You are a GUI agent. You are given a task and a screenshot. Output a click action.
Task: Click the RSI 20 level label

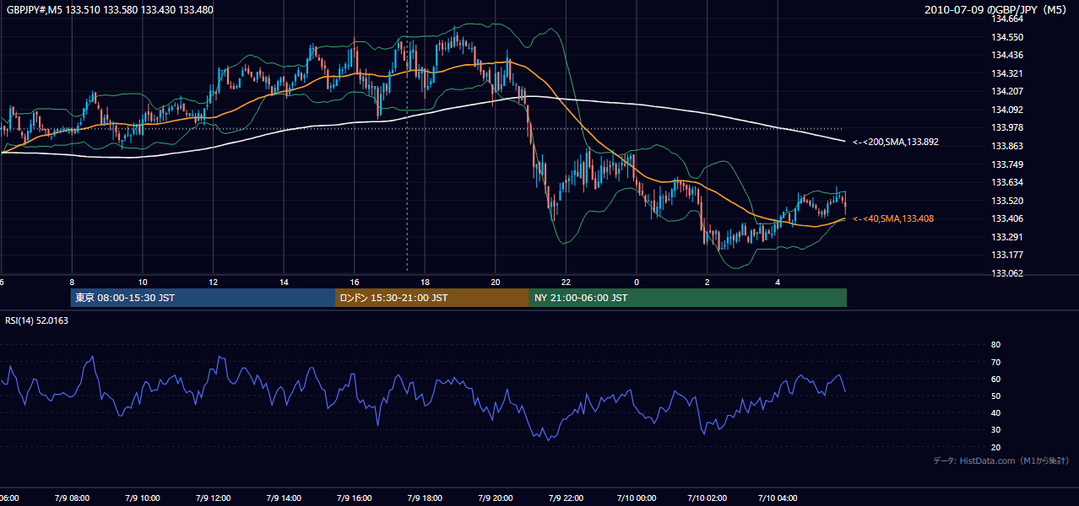[995, 447]
